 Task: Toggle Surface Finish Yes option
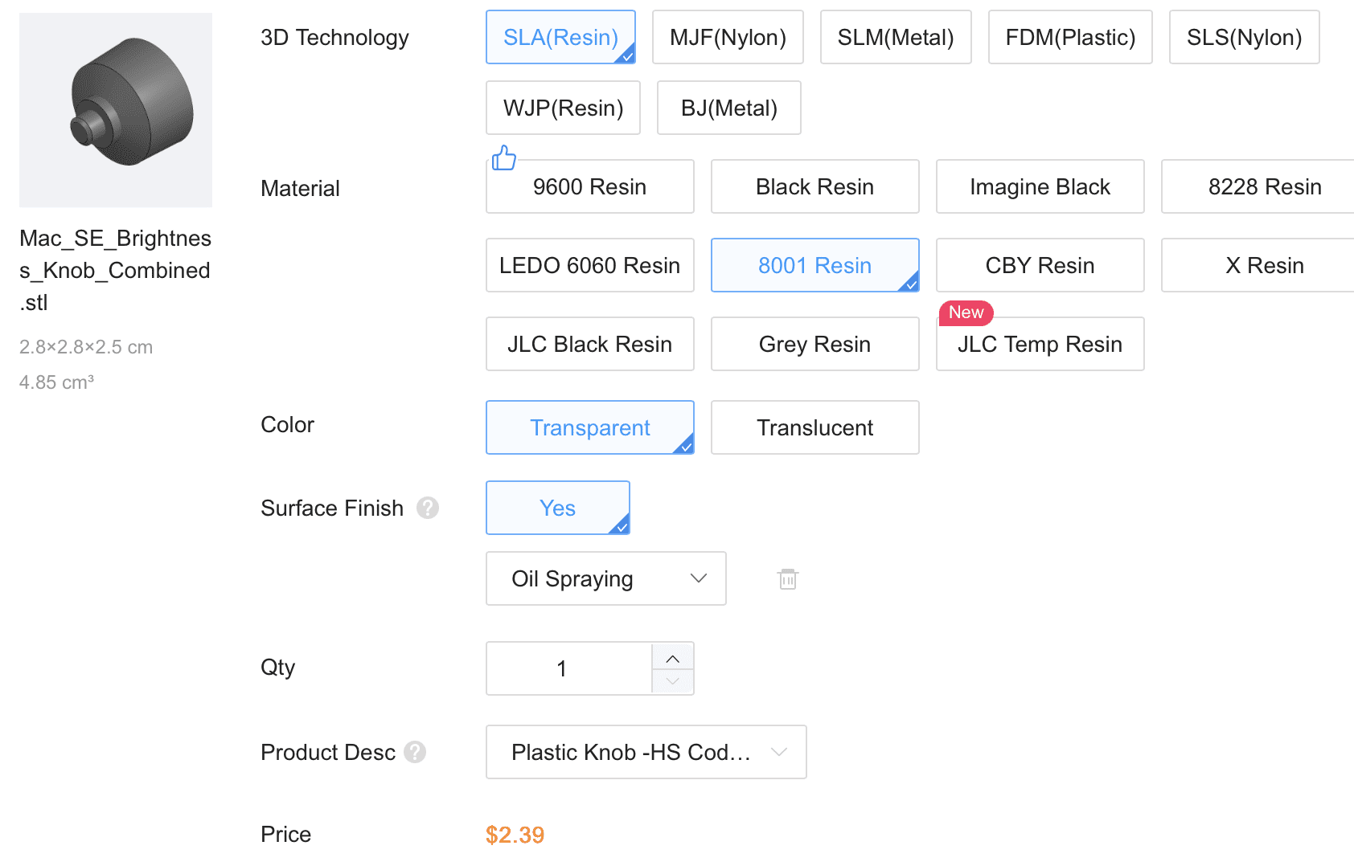pyautogui.click(x=557, y=508)
